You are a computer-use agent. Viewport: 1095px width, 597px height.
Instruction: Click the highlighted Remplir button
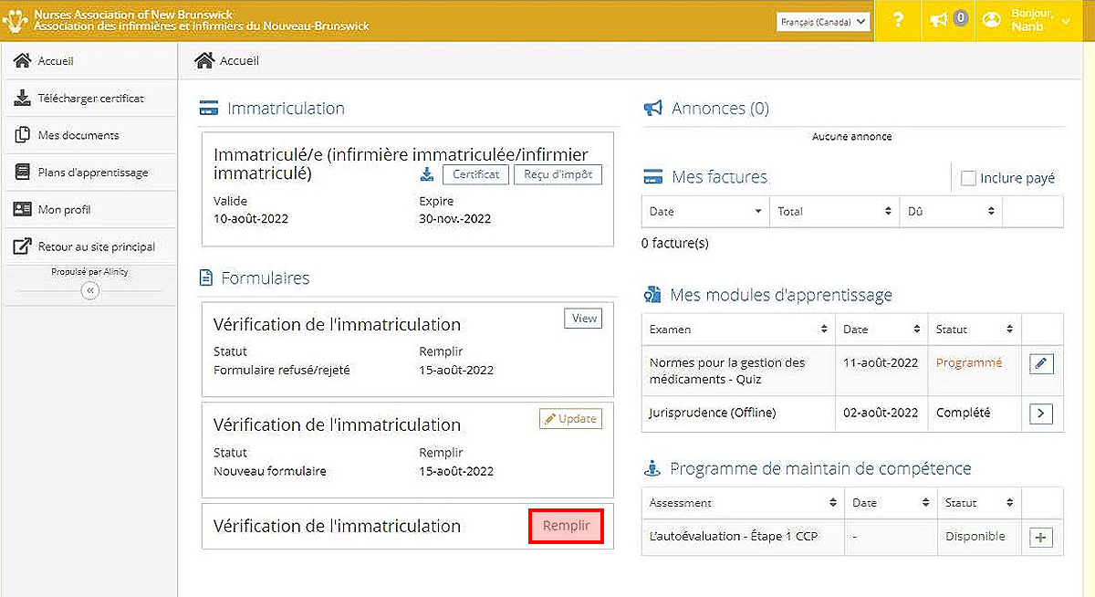point(566,526)
